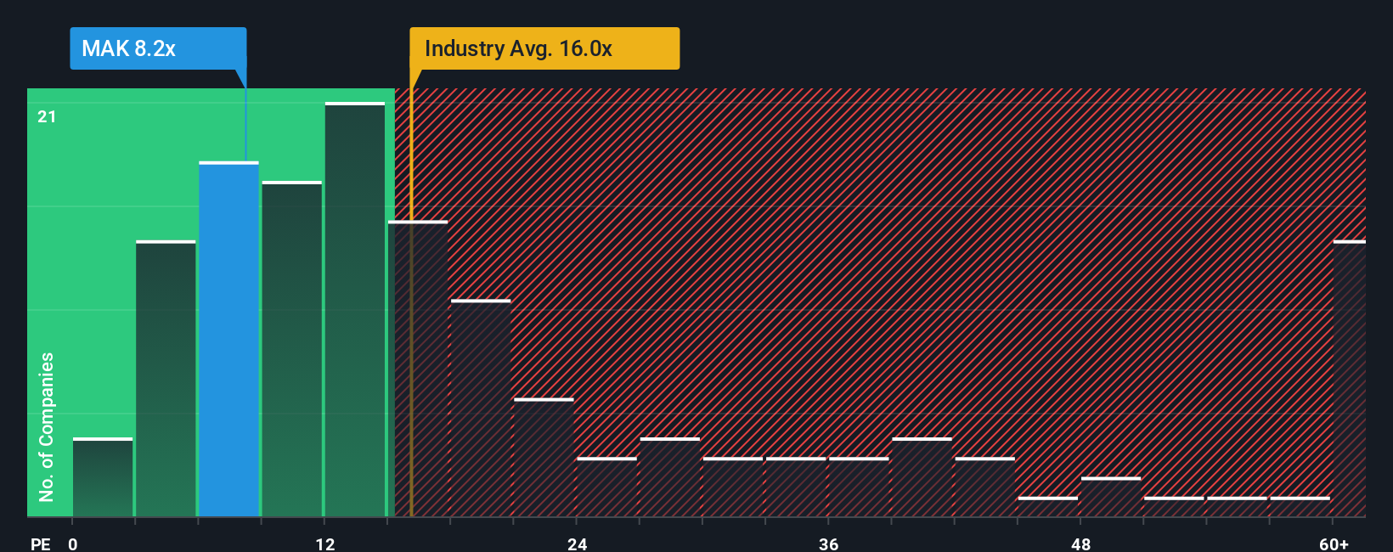1393x552 pixels.
Task: Click the PE axis label
Action: (40, 544)
